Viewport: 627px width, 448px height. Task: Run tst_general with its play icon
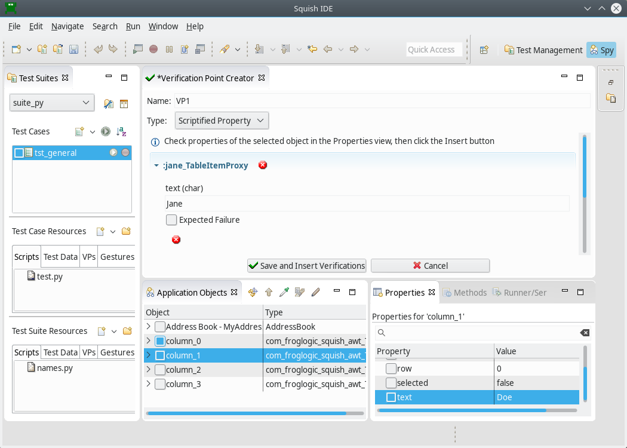[113, 152]
